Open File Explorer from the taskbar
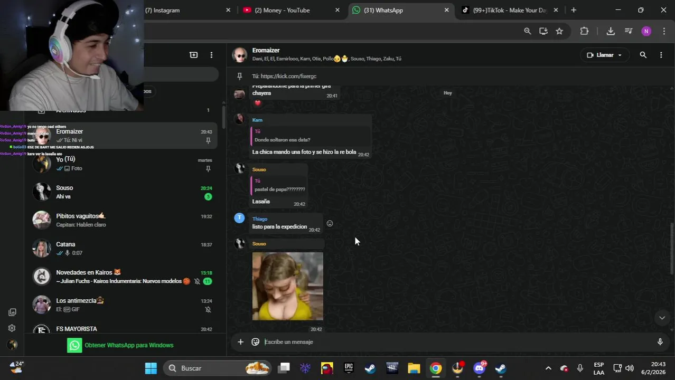This screenshot has width=675, height=380. click(x=414, y=368)
